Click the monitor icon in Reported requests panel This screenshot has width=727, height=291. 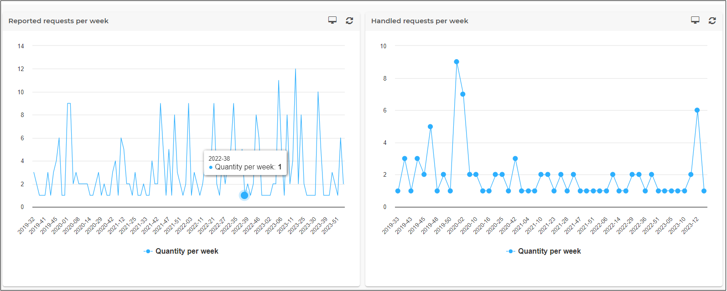[332, 20]
